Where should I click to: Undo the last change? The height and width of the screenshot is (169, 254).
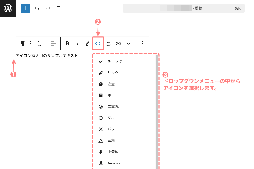(37, 8)
